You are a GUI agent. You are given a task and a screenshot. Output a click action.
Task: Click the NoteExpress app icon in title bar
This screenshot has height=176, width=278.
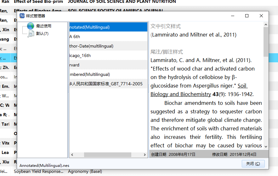click(x=22, y=16)
